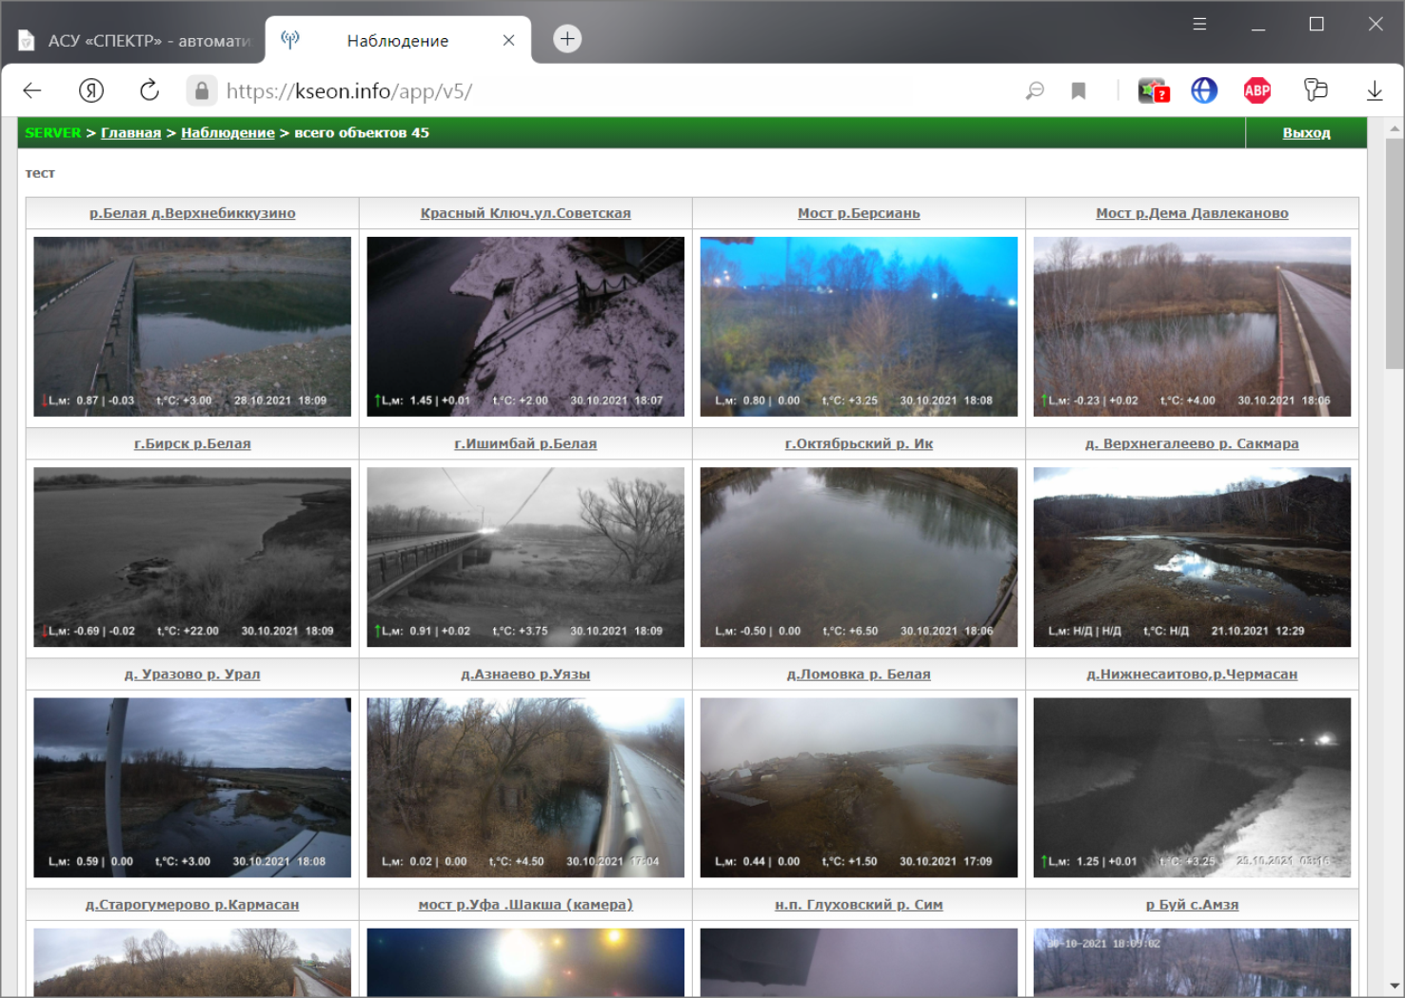Image resolution: width=1405 pixels, height=998 pixels.
Task: Click the Красный Ключ snowy camera image
Action: click(x=525, y=326)
